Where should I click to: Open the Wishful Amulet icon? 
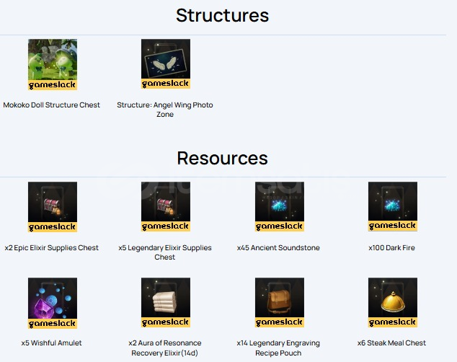pos(53,303)
